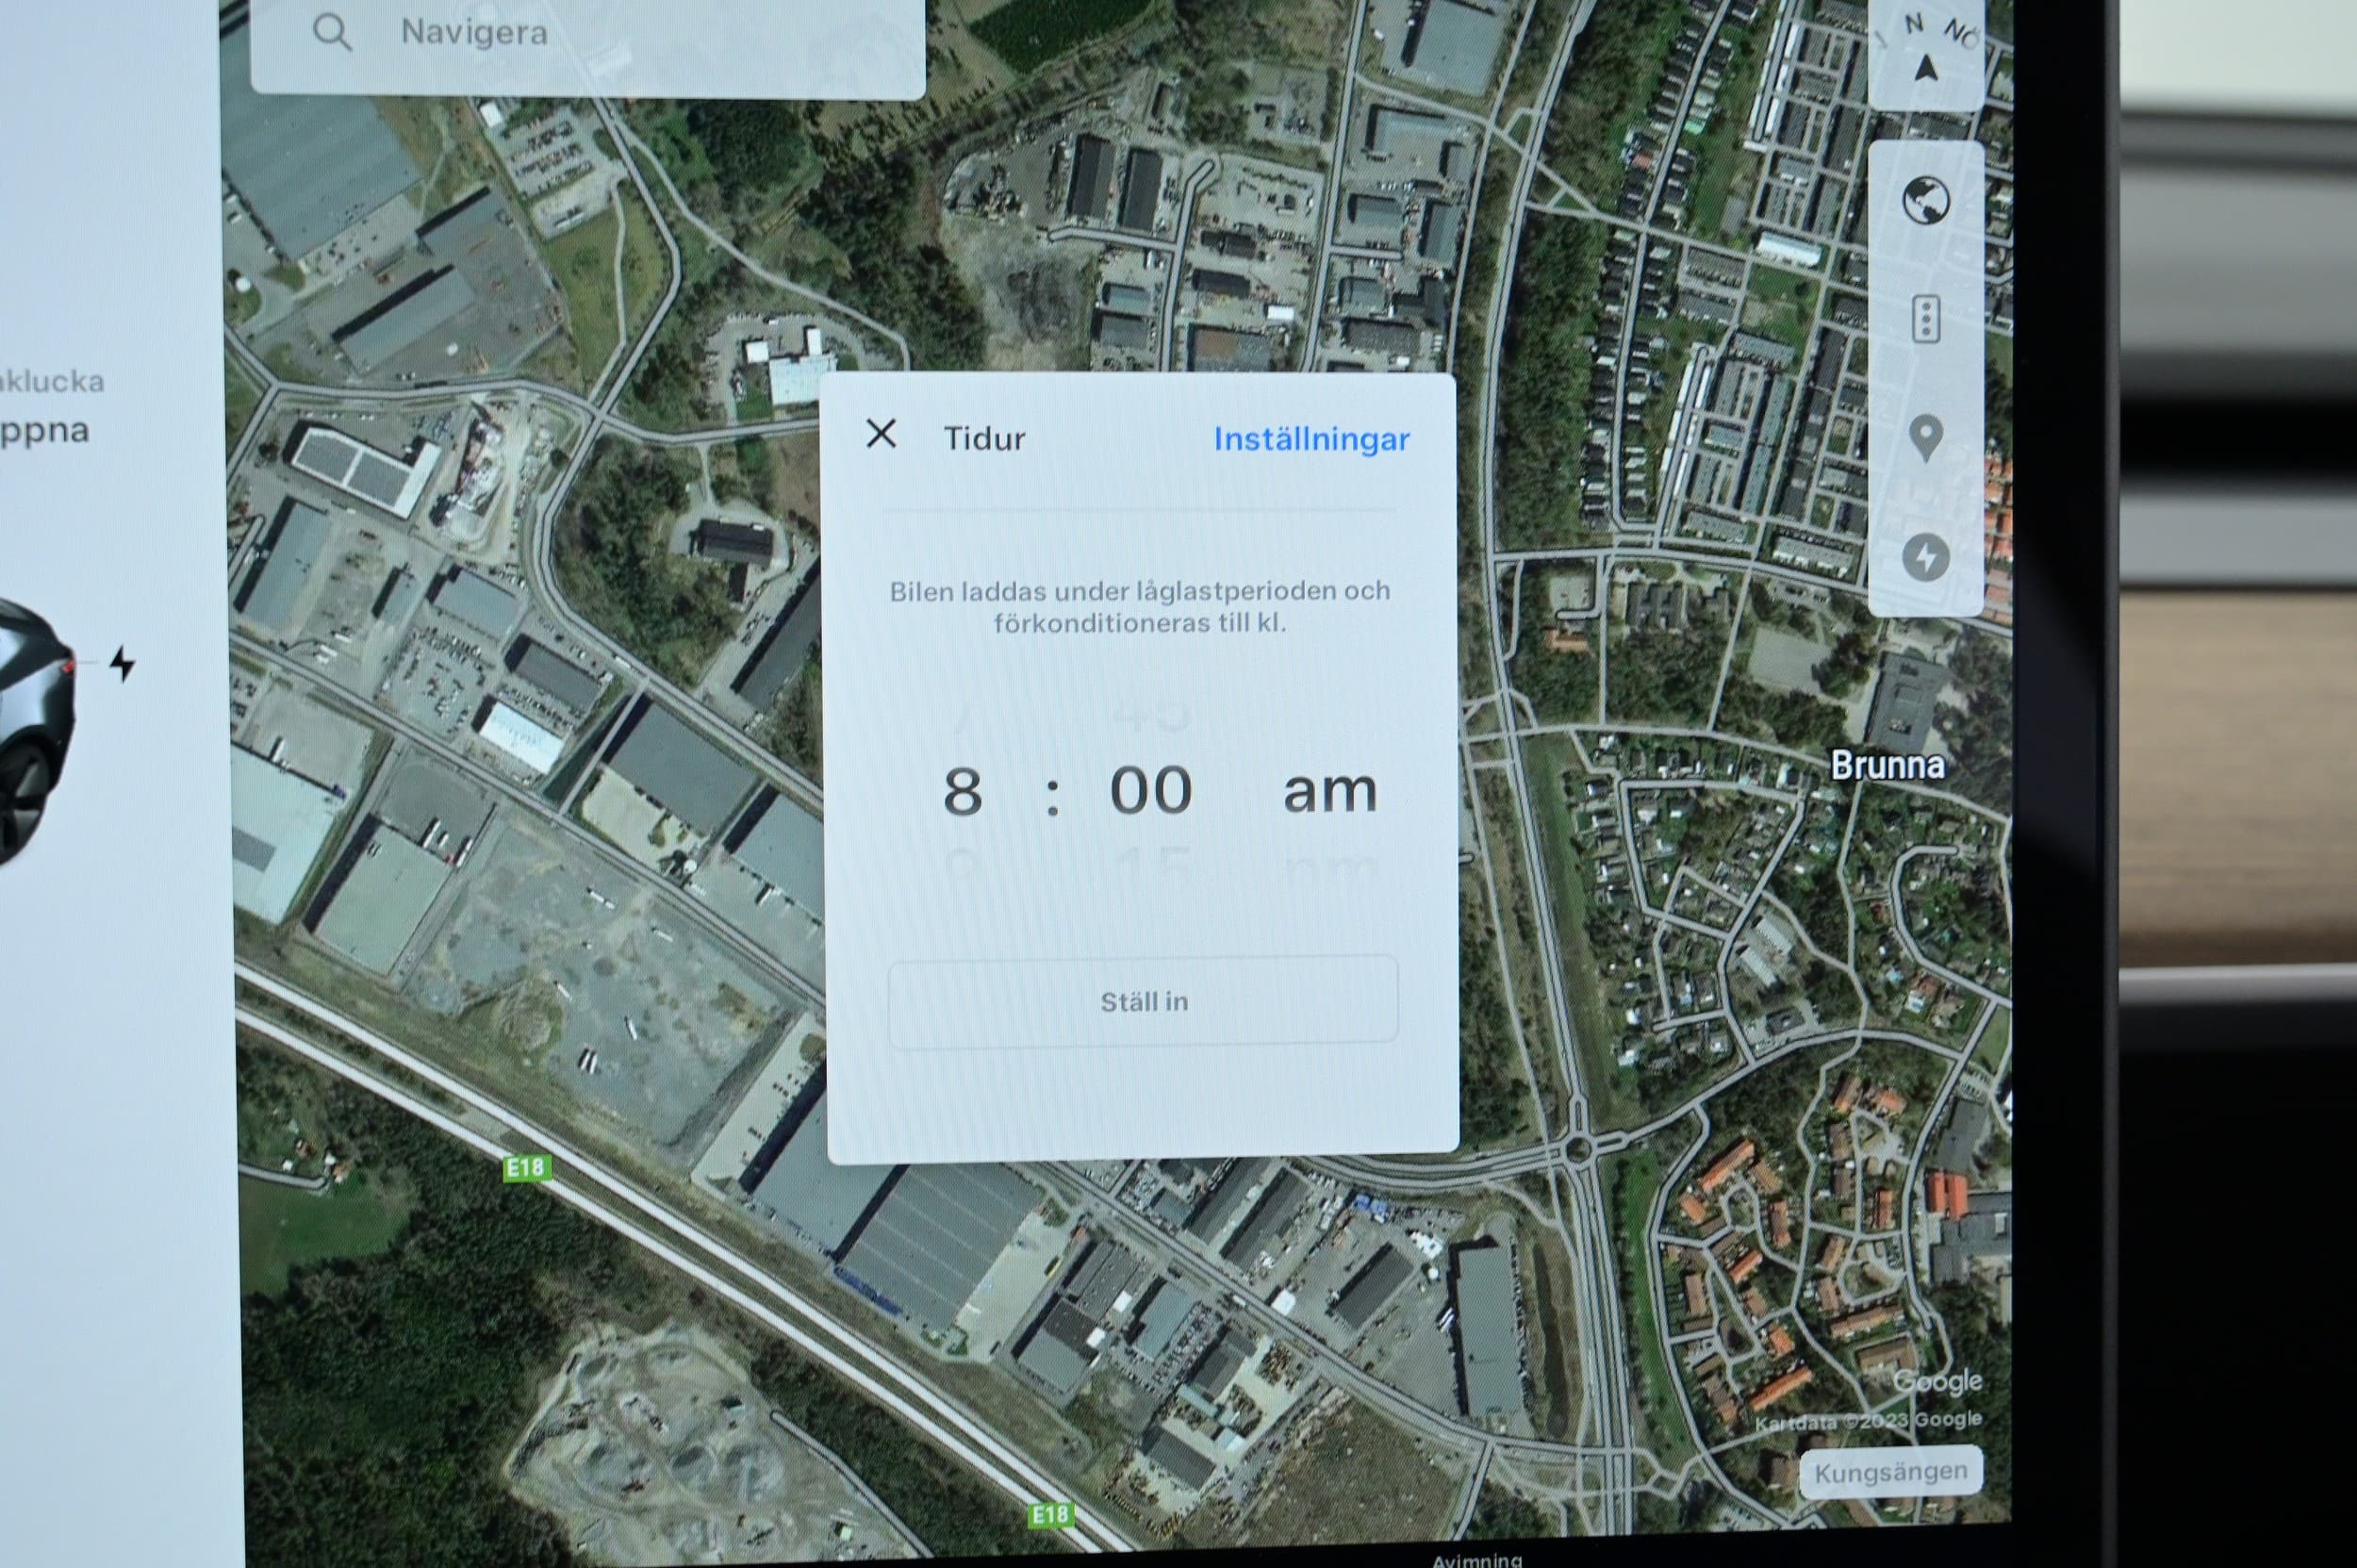
Task: Tap the Brunna place label on map
Action: pyautogui.click(x=1888, y=765)
